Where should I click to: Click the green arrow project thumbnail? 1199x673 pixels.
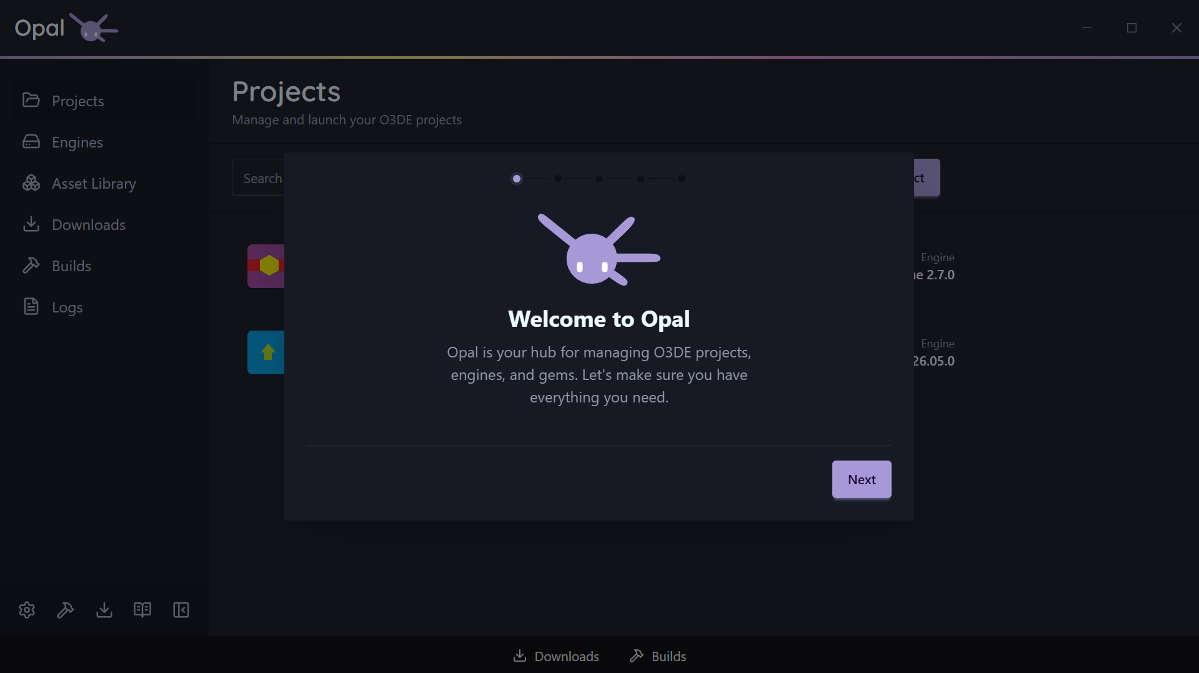coord(266,352)
